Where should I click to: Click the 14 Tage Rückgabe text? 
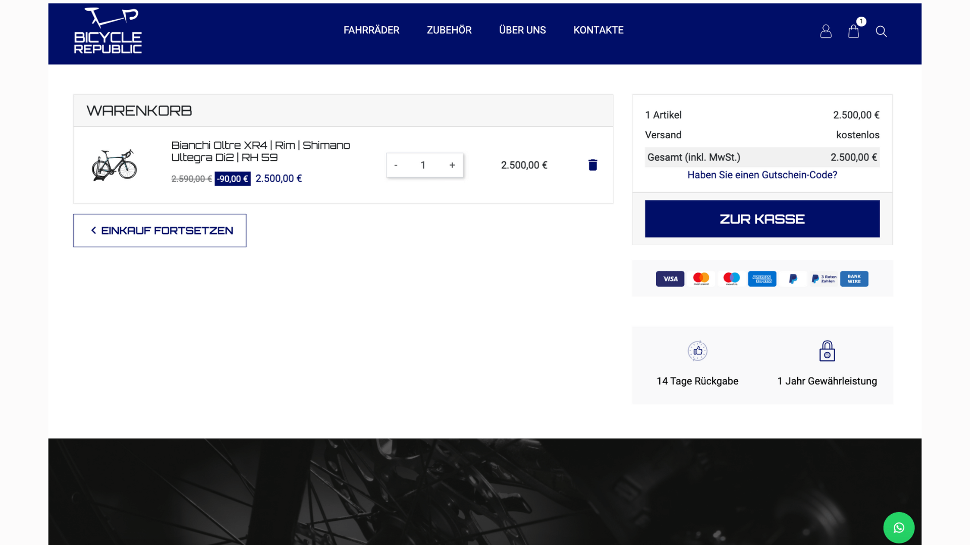point(697,381)
